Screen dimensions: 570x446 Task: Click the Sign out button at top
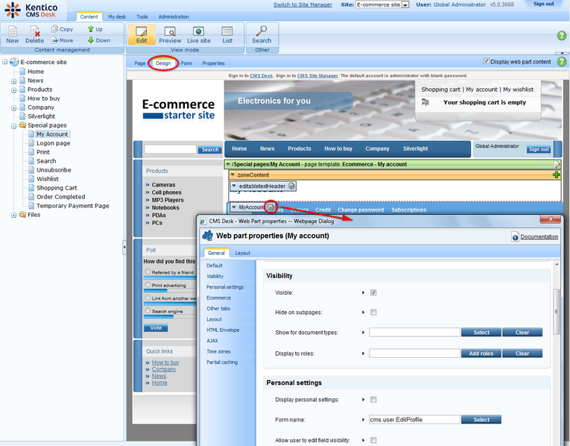click(x=544, y=4)
